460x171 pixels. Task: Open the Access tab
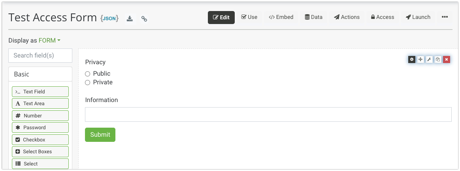point(382,17)
